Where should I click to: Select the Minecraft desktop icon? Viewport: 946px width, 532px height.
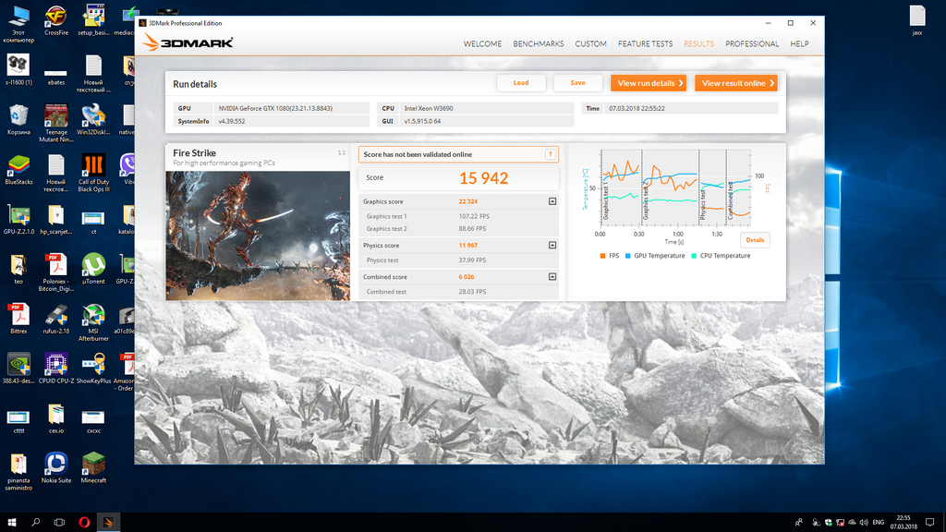(x=93, y=468)
